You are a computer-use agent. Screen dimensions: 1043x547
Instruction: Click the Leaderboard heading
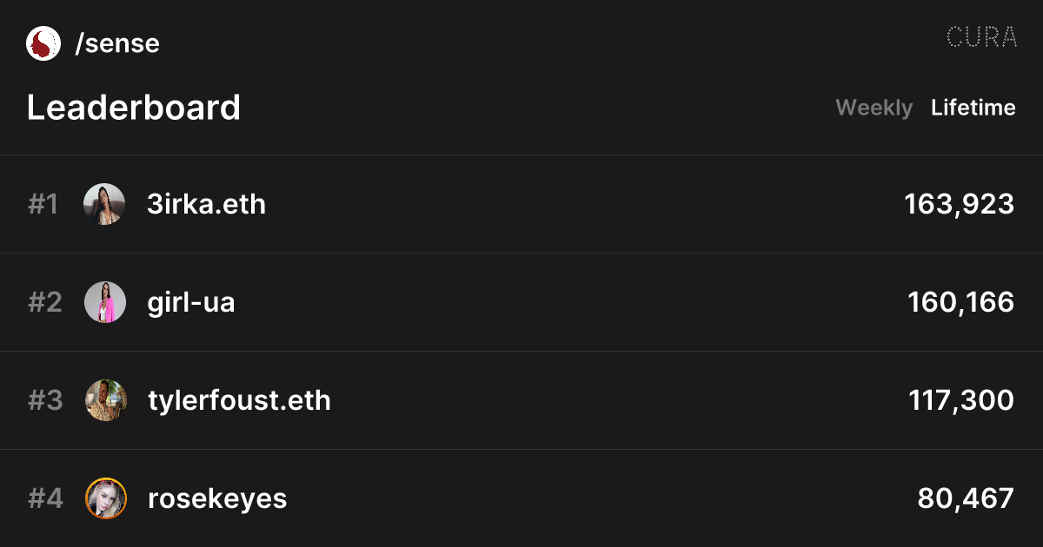point(134,108)
